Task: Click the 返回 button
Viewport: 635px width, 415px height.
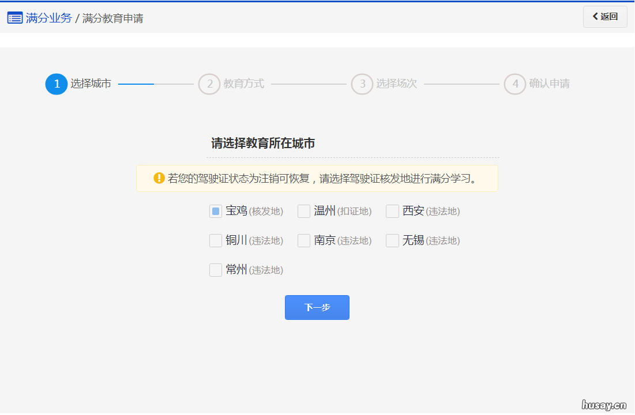Action: coord(605,17)
